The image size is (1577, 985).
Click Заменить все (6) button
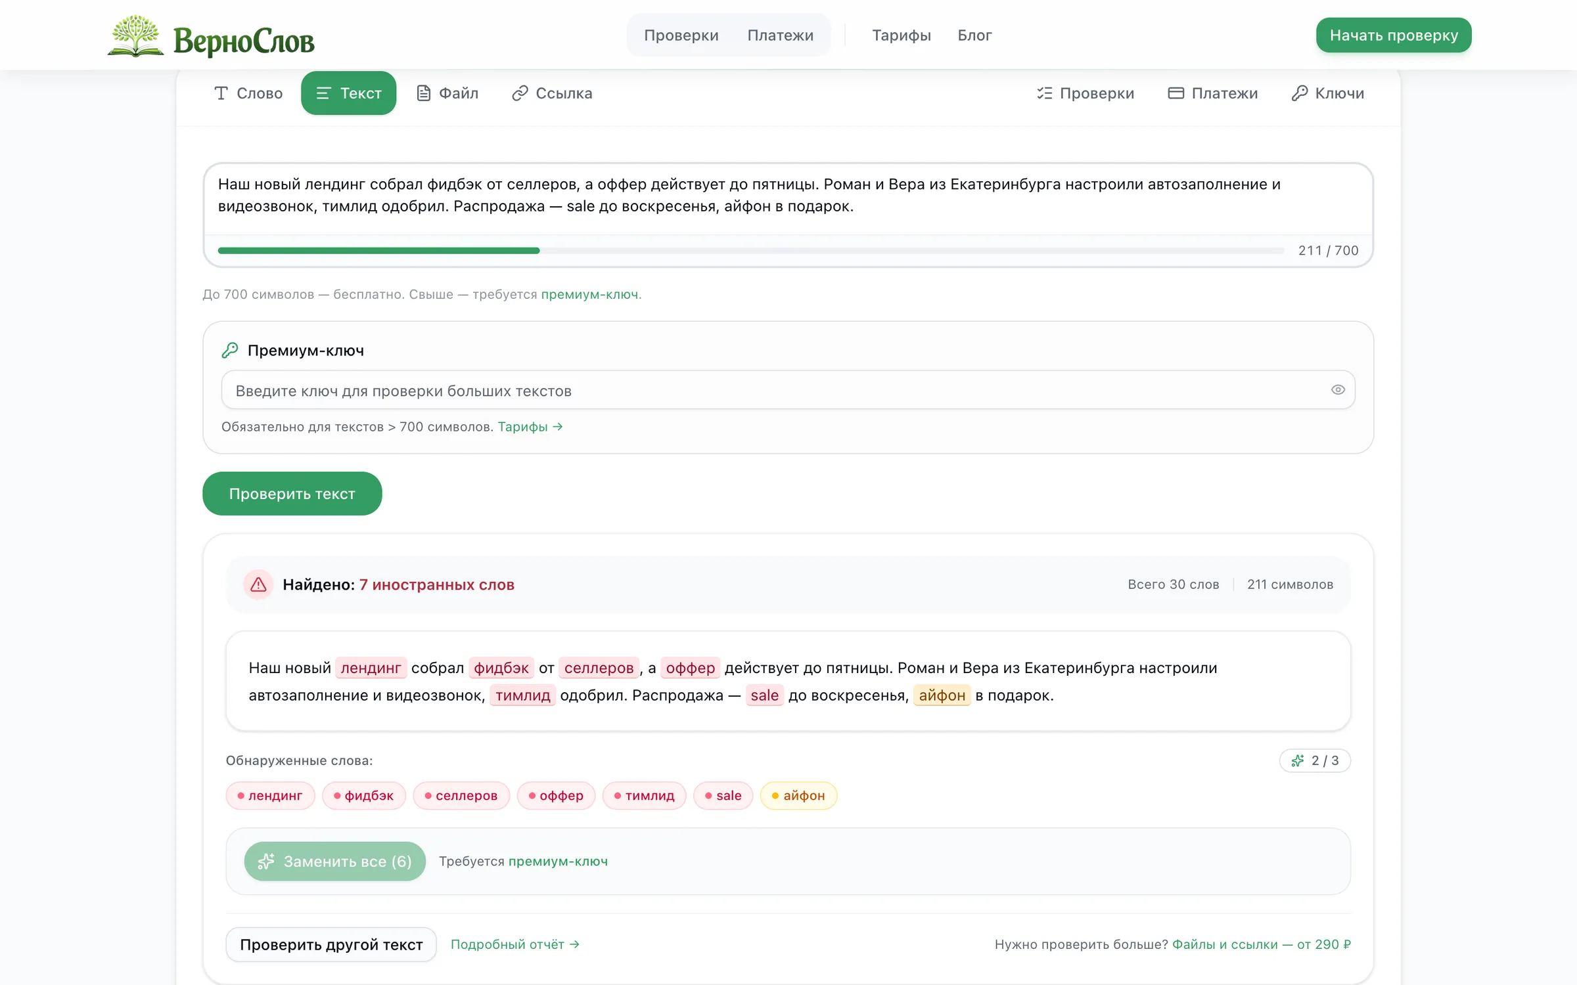tap(335, 862)
